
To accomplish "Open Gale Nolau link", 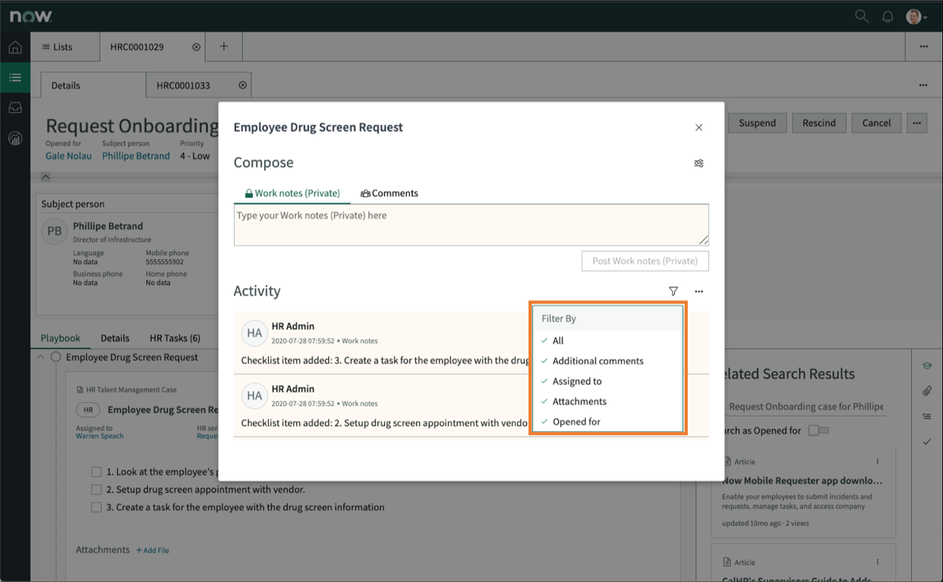I will click(69, 156).
